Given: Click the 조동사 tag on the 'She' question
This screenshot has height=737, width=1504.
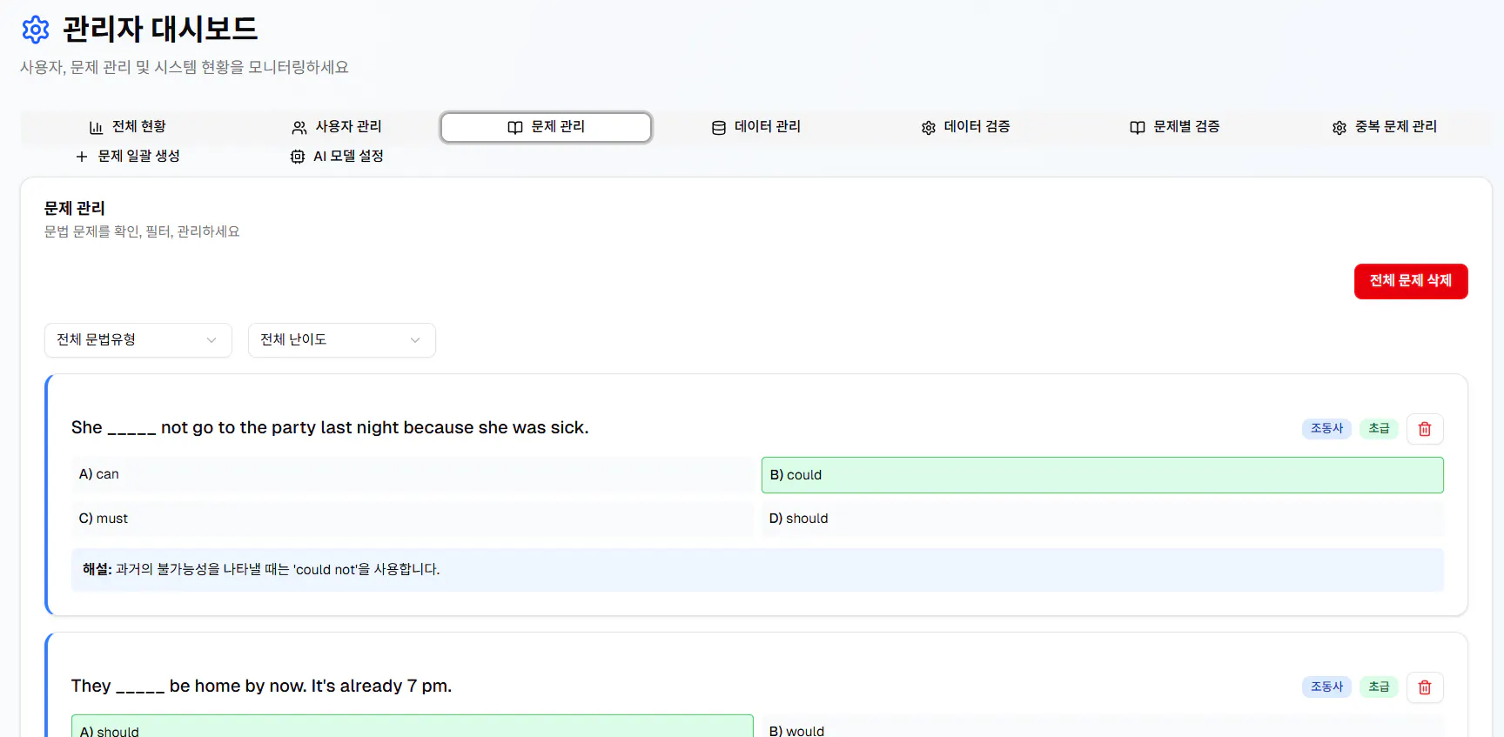Looking at the screenshot, I should click(1327, 429).
